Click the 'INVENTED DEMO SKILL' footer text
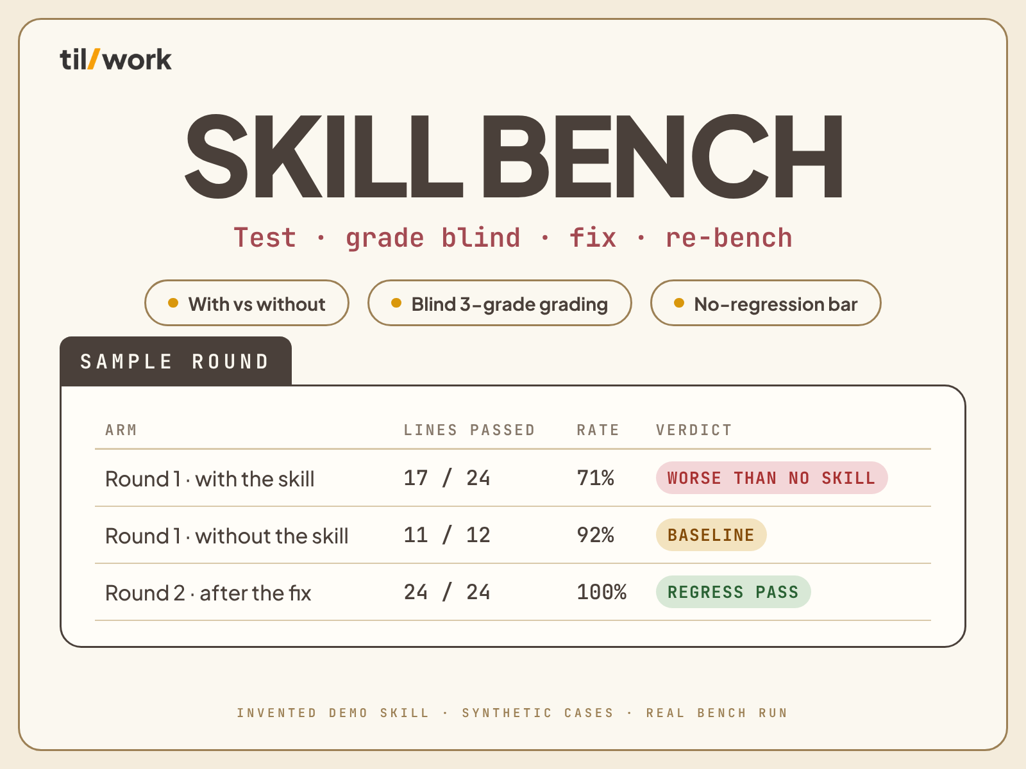The height and width of the screenshot is (769, 1026). [333, 713]
